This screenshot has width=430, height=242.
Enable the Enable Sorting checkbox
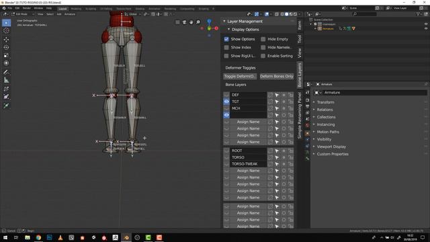click(x=263, y=56)
